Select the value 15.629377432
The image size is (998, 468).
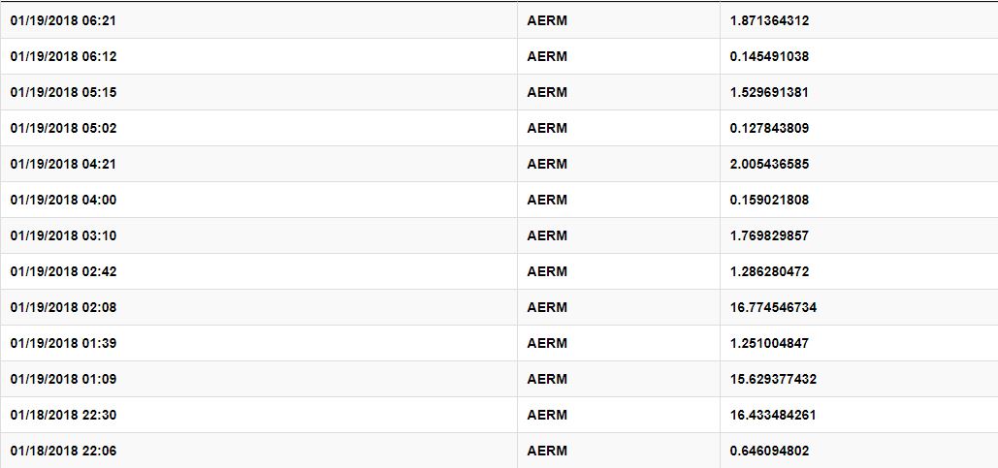(x=773, y=379)
